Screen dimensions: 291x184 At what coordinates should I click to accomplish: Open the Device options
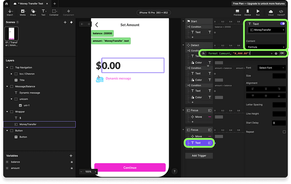click(248, 13)
